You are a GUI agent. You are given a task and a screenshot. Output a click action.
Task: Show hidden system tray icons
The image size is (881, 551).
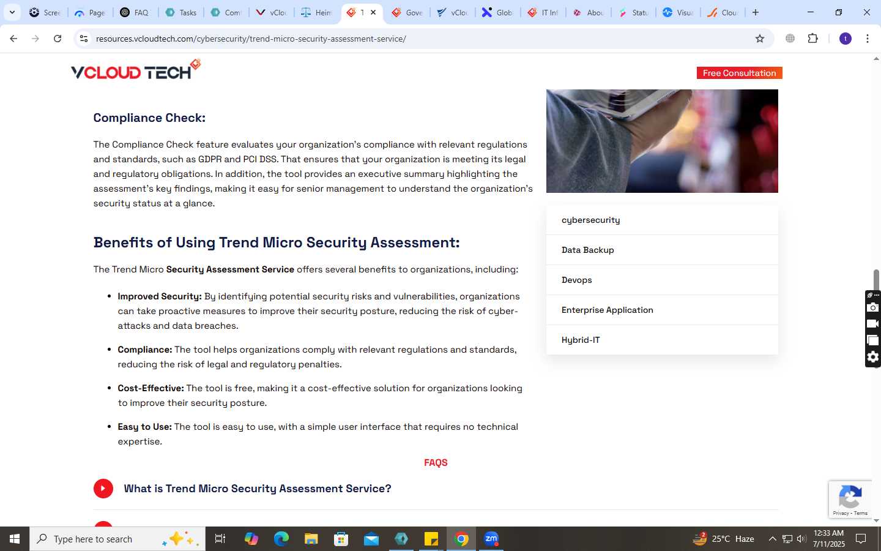[772, 539]
